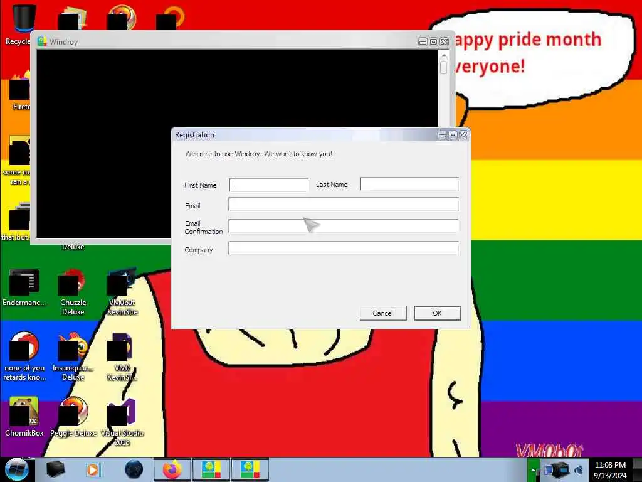The width and height of the screenshot is (642, 482).
Task: Maximize the Registration dialog
Action: 453,135
